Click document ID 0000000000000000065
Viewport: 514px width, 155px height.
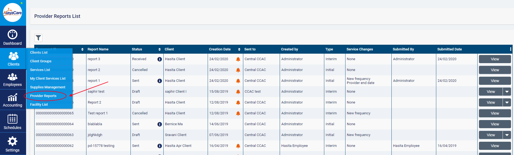55,113
